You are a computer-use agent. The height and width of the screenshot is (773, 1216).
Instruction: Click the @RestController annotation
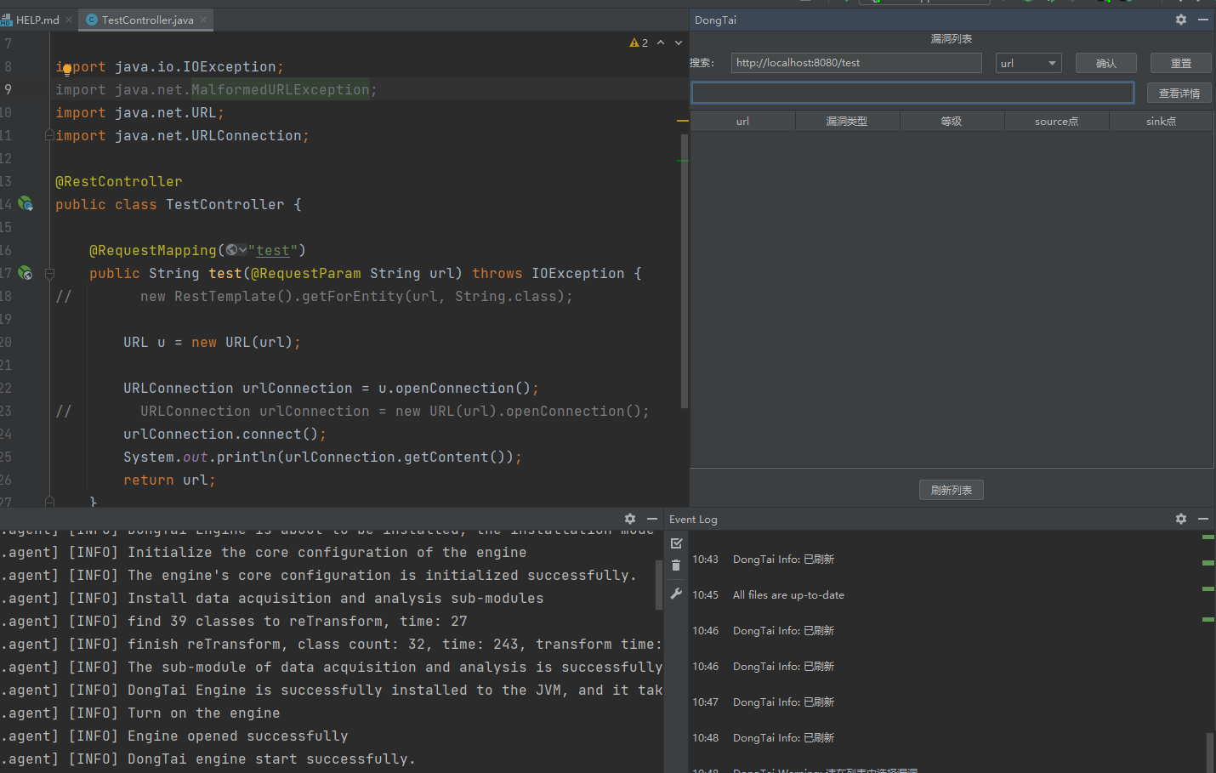(119, 181)
